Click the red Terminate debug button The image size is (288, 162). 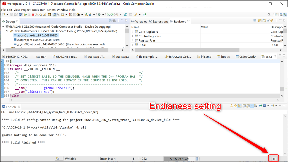click(33, 15)
